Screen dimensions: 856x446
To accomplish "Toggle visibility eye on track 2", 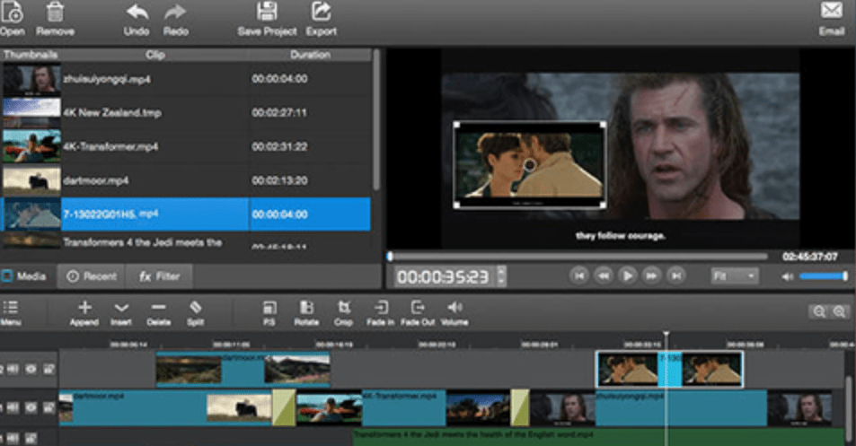I will (x=31, y=369).
